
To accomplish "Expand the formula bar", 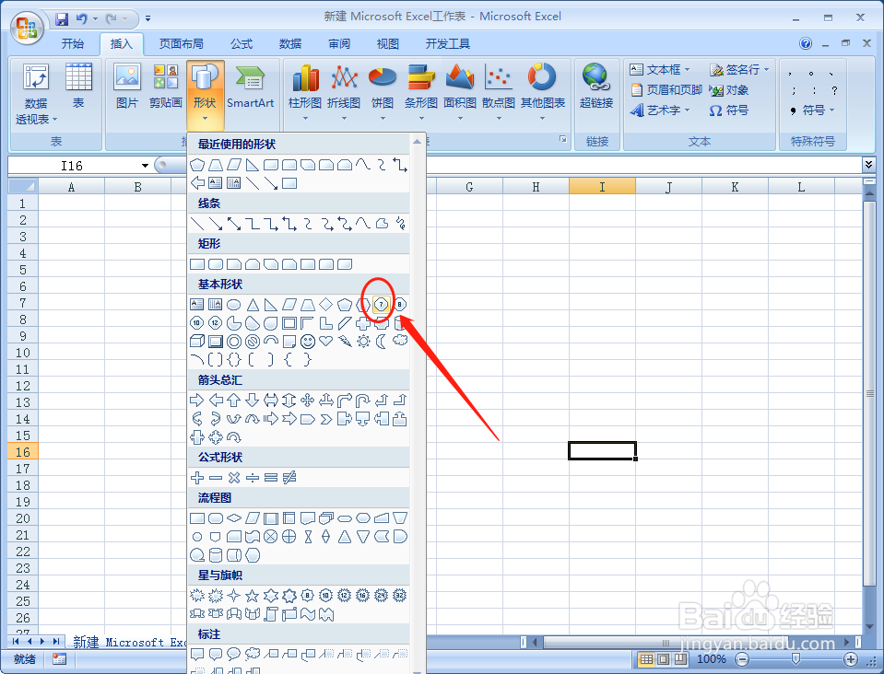I will click(x=868, y=165).
